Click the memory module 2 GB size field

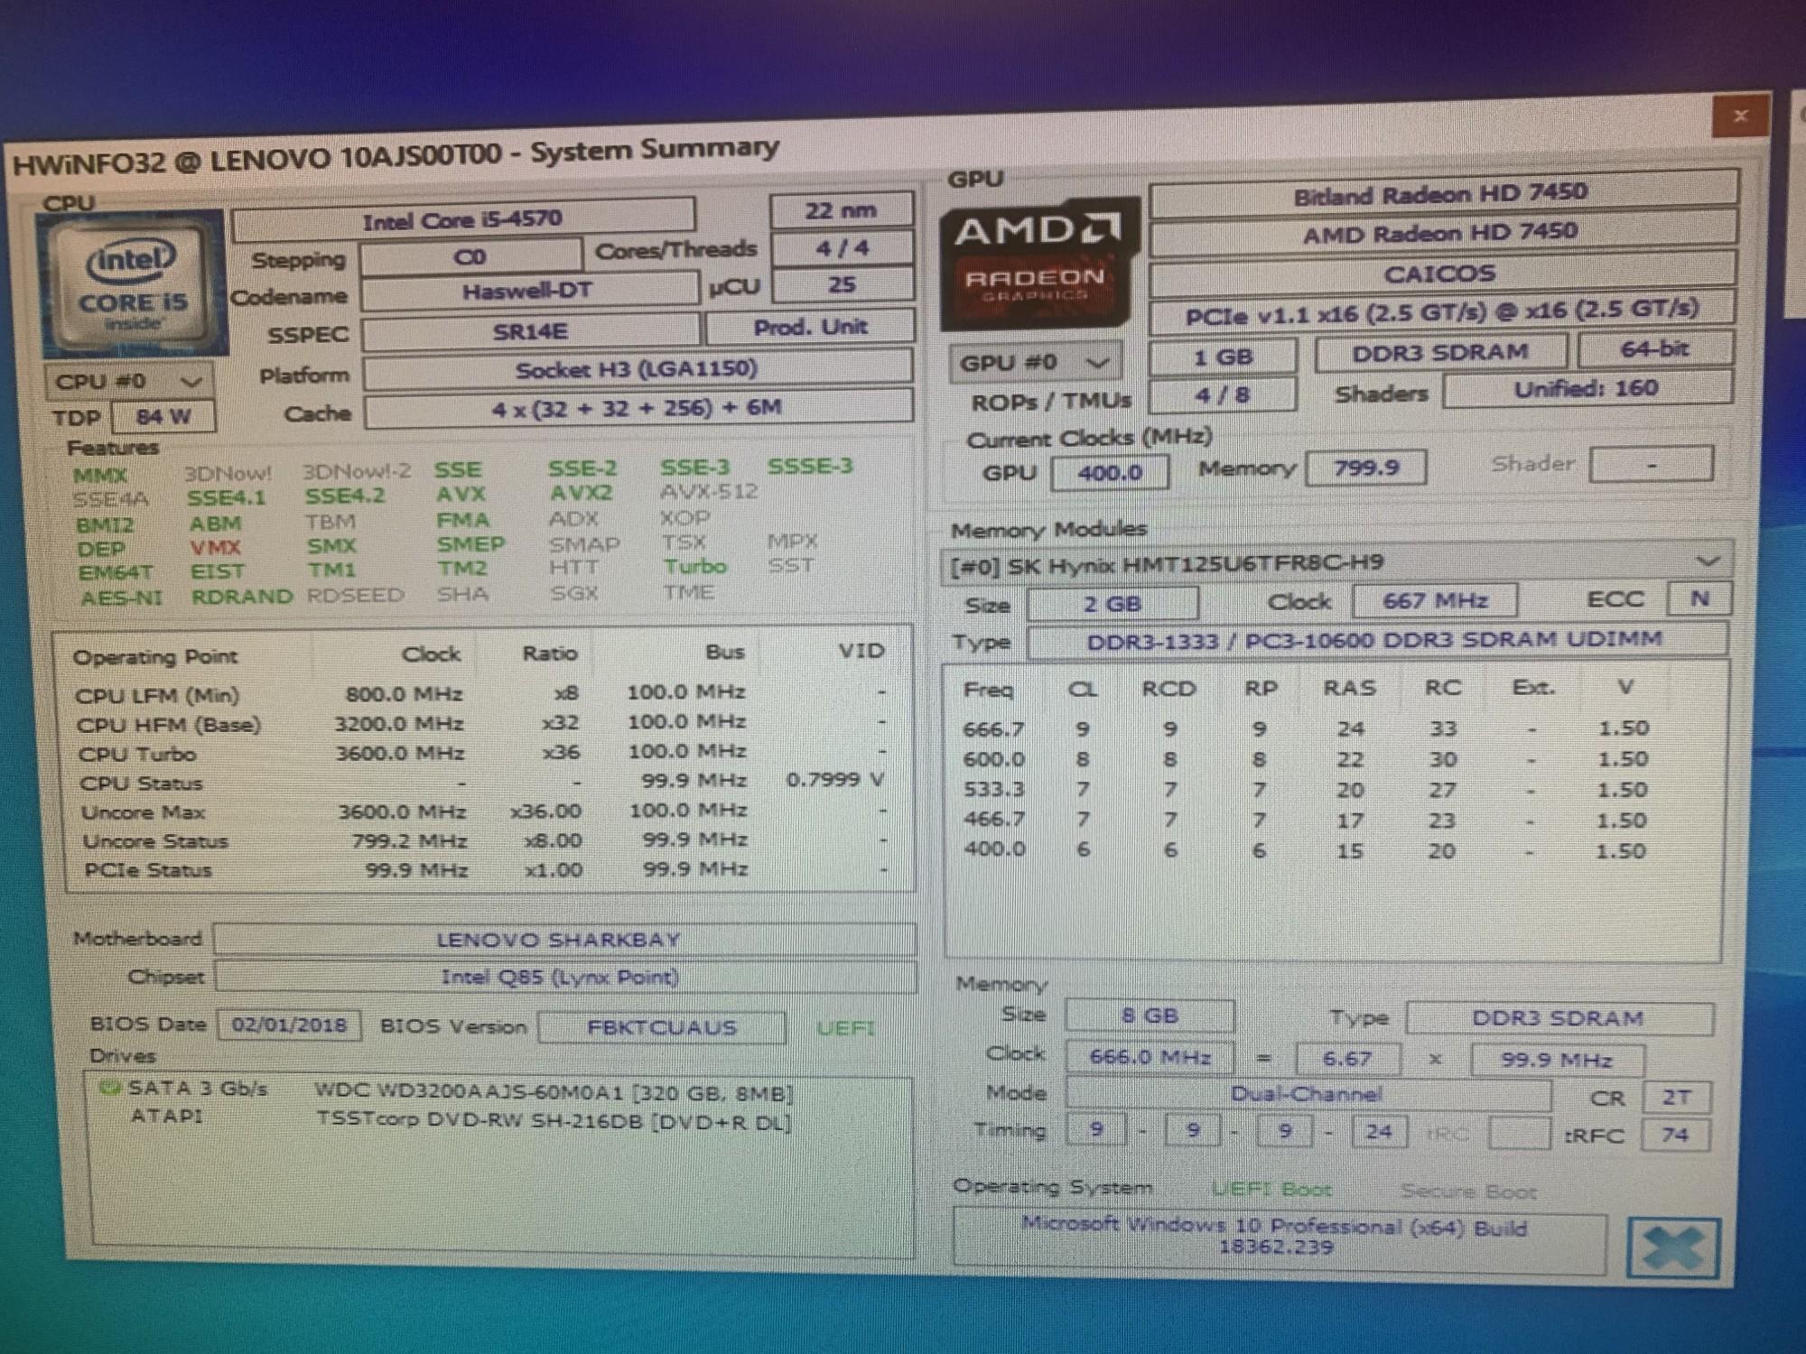click(1112, 603)
